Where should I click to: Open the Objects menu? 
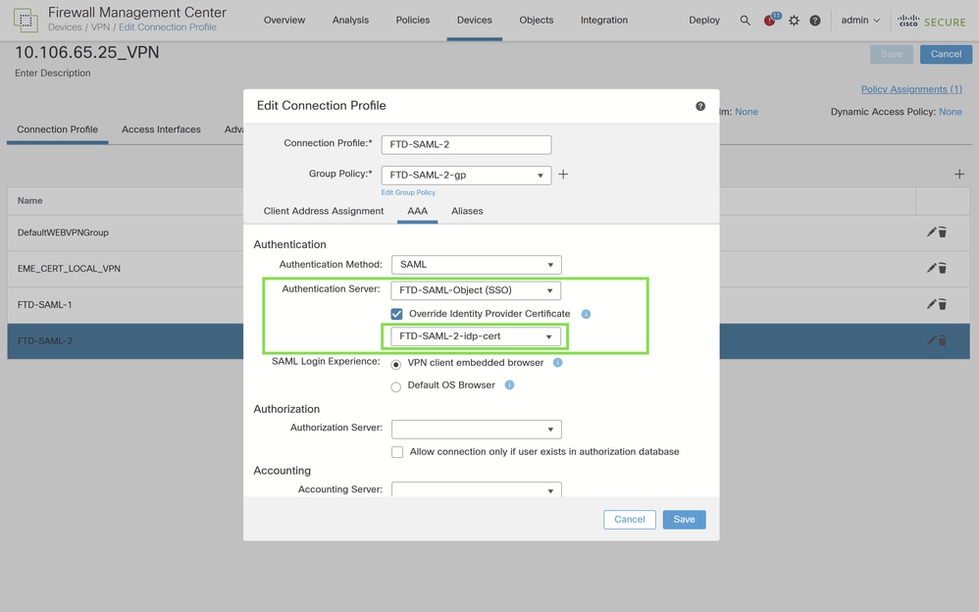(x=537, y=20)
